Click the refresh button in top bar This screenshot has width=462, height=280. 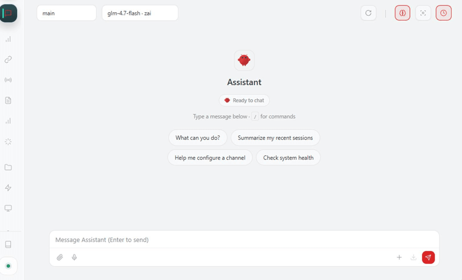coord(368,13)
